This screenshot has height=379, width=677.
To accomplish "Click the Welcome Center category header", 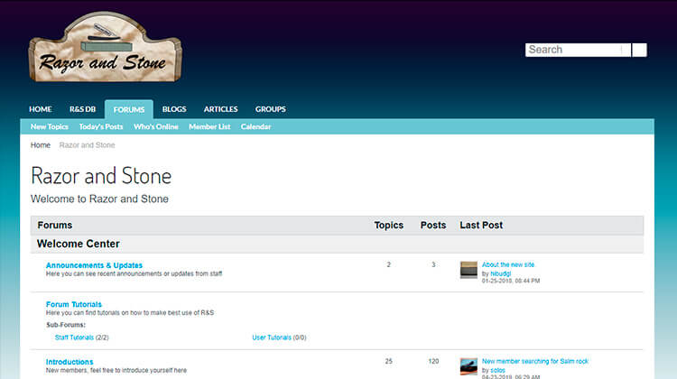I will point(79,244).
